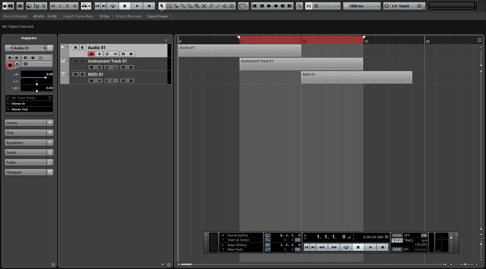
Task: Select the Mute X tool
Action: (204, 6)
